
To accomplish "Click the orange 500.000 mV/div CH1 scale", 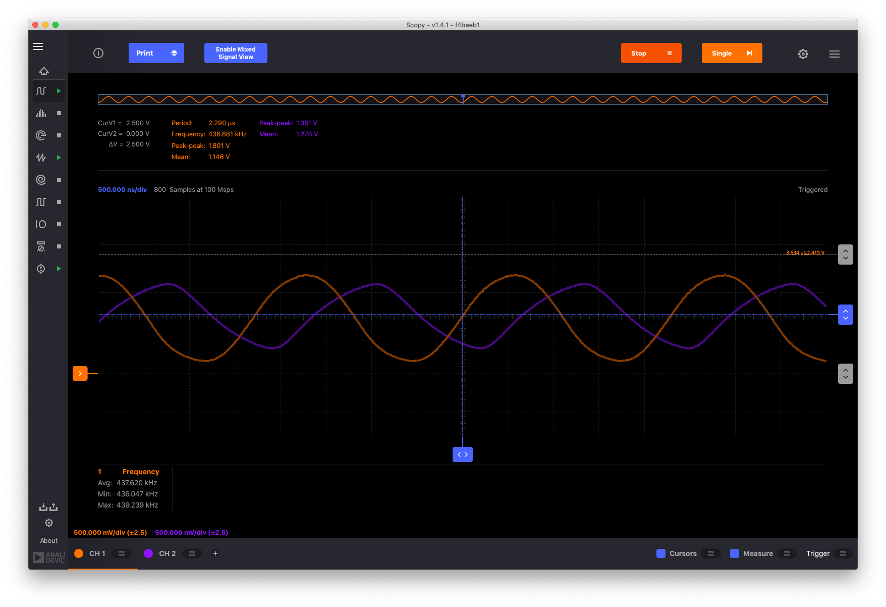I will (x=110, y=532).
